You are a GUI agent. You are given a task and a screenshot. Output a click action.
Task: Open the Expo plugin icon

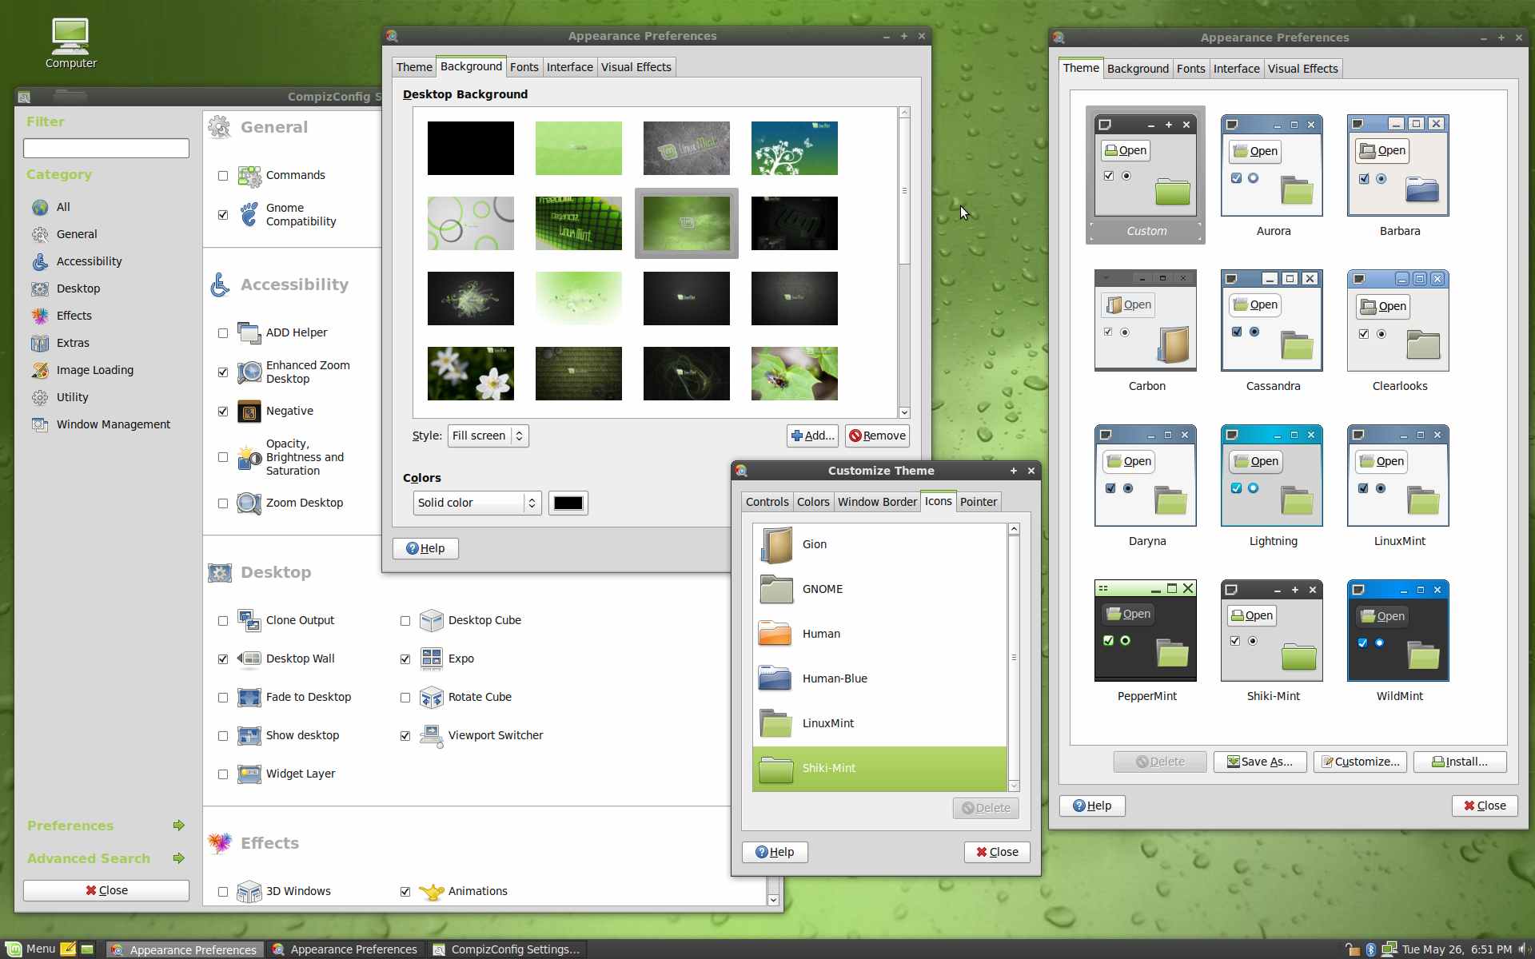(432, 659)
